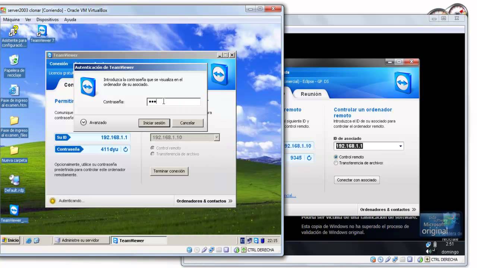Select Transferencia de archivos in back TeamViewer

click(x=336, y=163)
